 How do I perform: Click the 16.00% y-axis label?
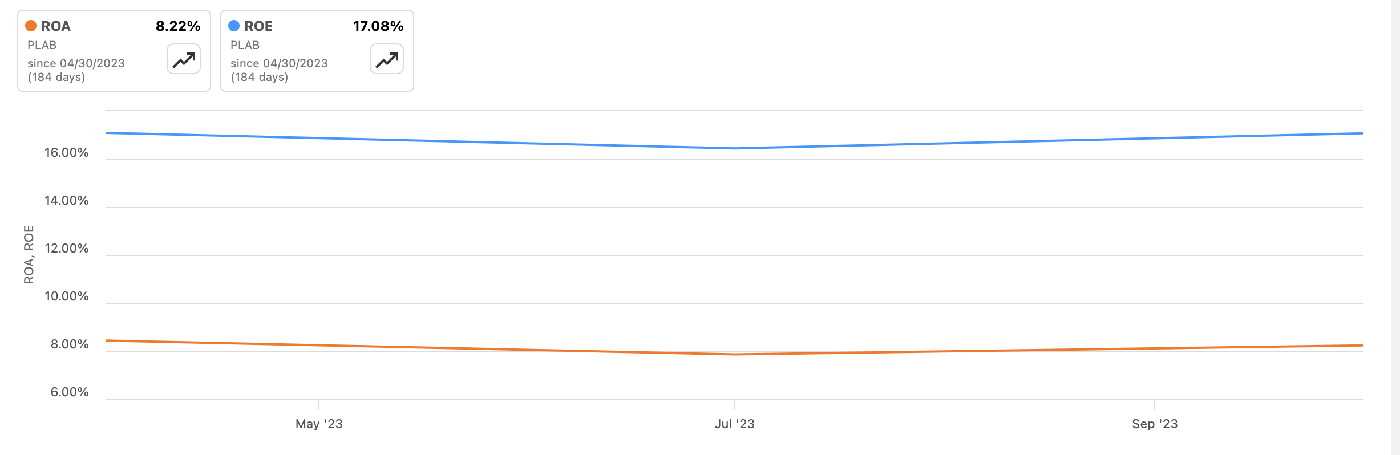[x=67, y=153]
